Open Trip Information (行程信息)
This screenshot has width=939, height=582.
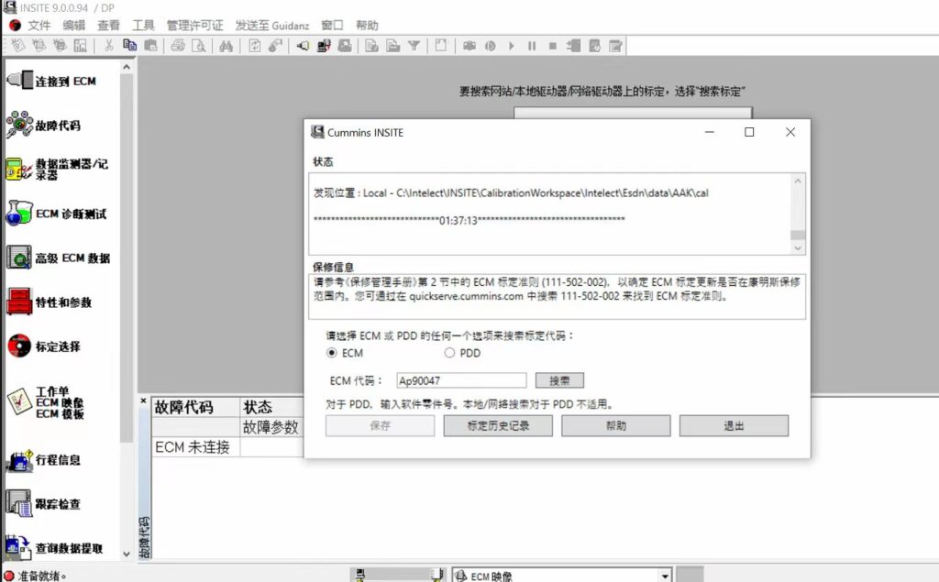[44, 459]
